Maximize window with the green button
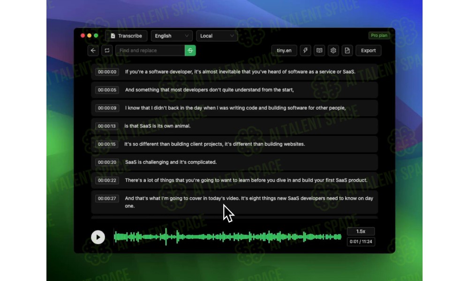The height and width of the screenshot is (281, 469). pyautogui.click(x=96, y=36)
